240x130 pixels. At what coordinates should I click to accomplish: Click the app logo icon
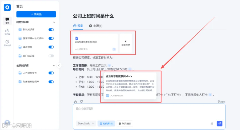(7, 7)
